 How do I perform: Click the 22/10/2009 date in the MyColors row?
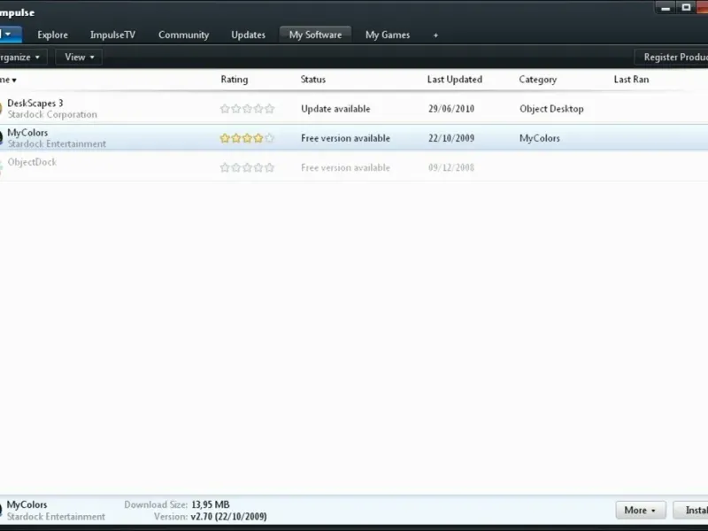tap(451, 138)
